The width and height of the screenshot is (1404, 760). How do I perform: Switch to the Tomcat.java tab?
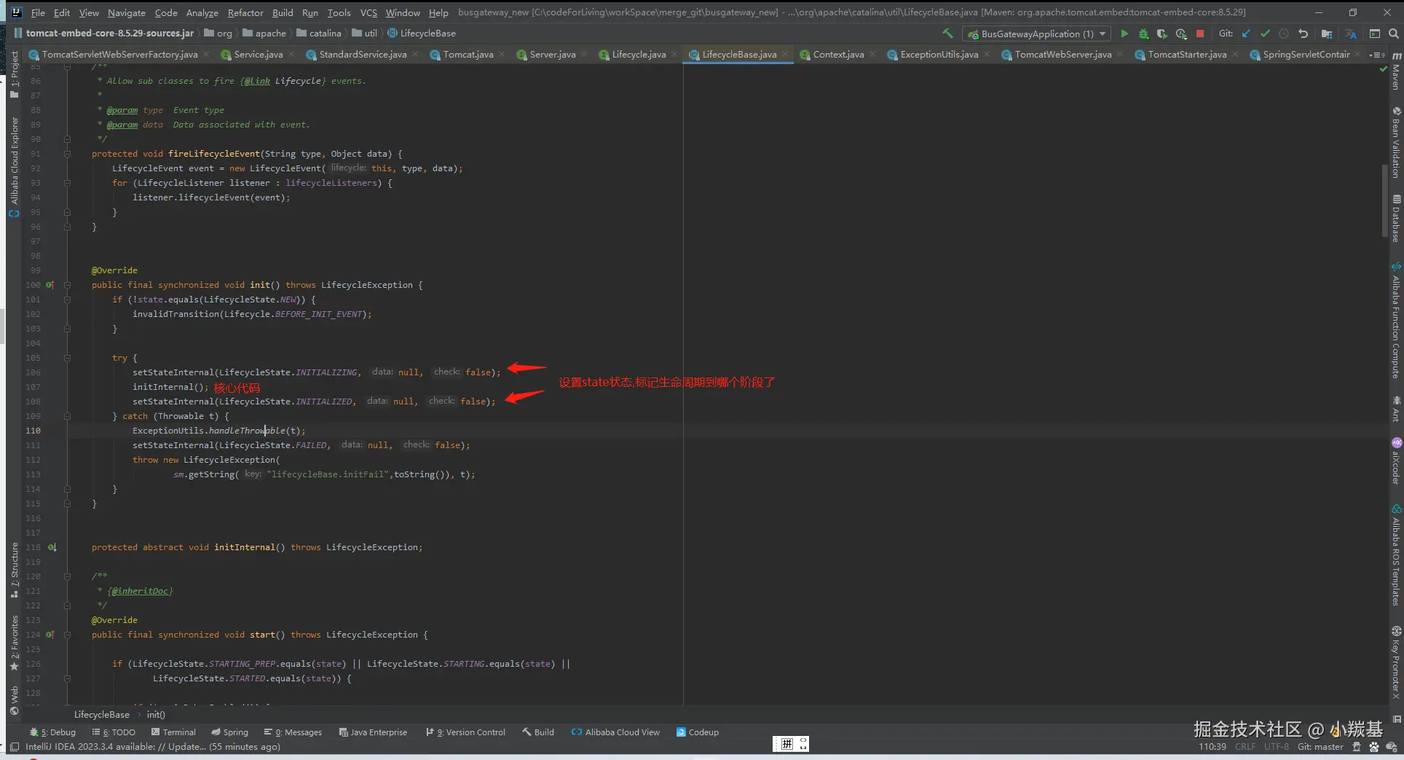(468, 55)
